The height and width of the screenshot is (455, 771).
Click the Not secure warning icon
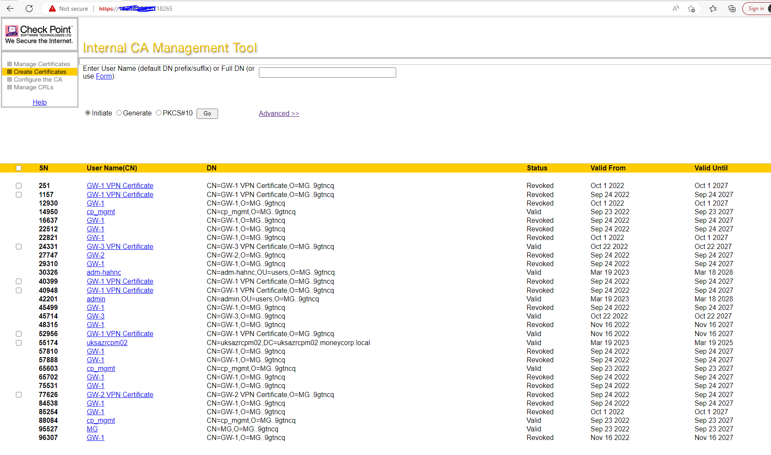pyautogui.click(x=52, y=8)
